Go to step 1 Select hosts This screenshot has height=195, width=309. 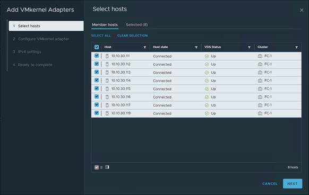coord(46,26)
